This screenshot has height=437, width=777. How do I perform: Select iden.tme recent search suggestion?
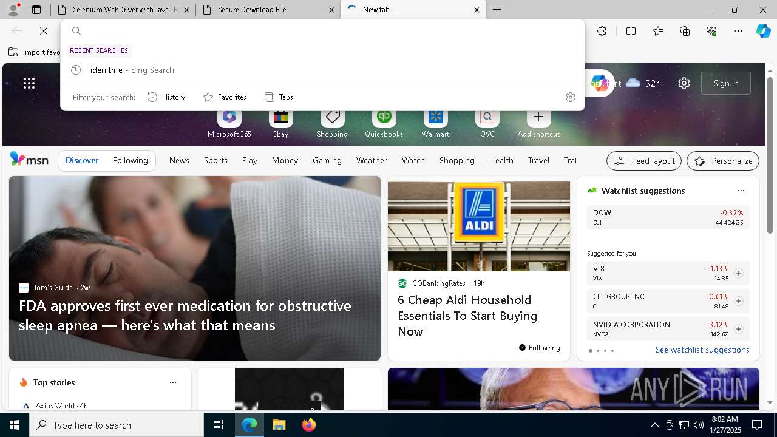click(x=322, y=70)
